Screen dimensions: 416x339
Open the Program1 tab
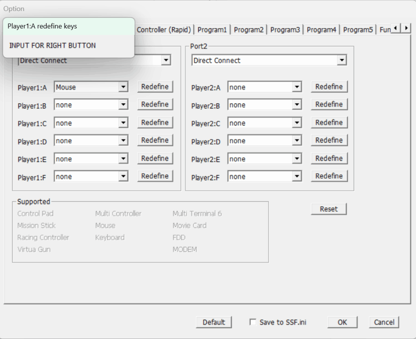(x=212, y=30)
